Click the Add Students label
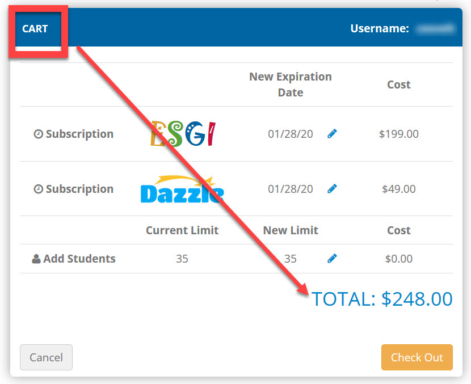Image resolution: width=471 pixels, height=384 pixels. (x=79, y=259)
